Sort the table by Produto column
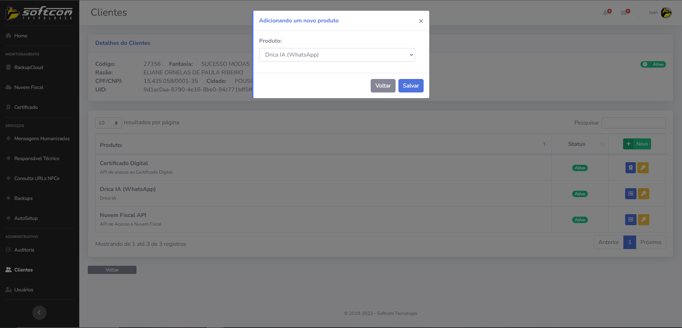This screenshot has height=328, width=682. click(545, 144)
